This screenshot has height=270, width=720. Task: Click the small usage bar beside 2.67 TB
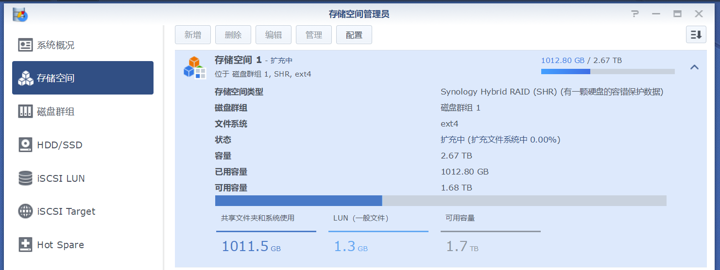point(608,71)
